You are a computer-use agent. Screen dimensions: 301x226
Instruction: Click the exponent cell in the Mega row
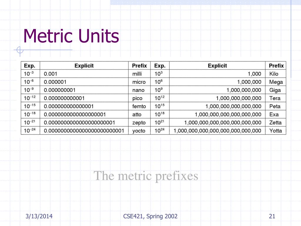click(x=160, y=82)
